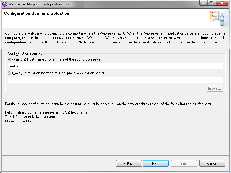The height and width of the screenshot is (173, 231).
Task: Proceed with the Next > button
Action: [x=156, y=163]
